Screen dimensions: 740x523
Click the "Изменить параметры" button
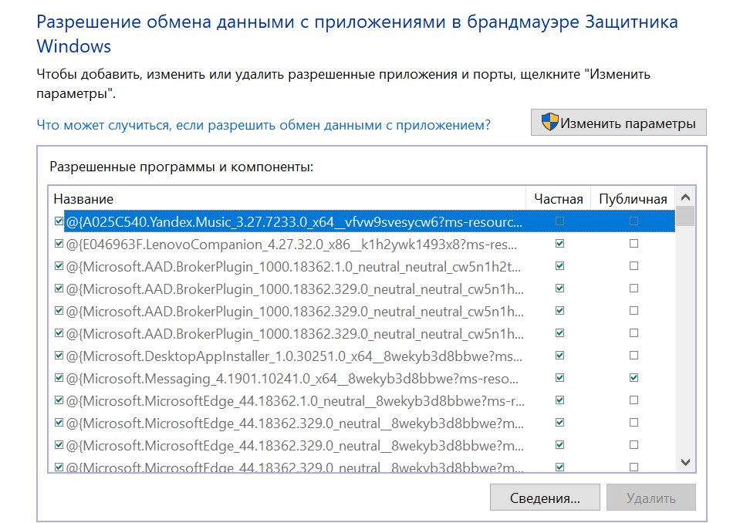pos(618,123)
